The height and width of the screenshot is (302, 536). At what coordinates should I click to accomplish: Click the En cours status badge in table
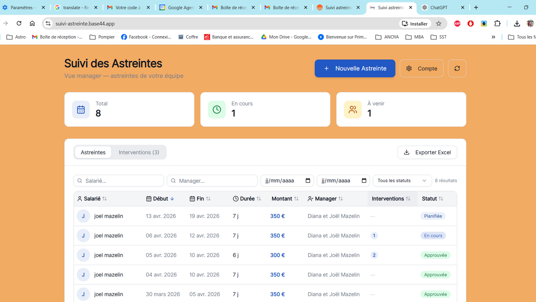click(433, 236)
